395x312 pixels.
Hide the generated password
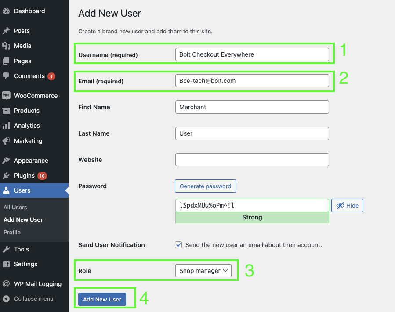(x=347, y=205)
